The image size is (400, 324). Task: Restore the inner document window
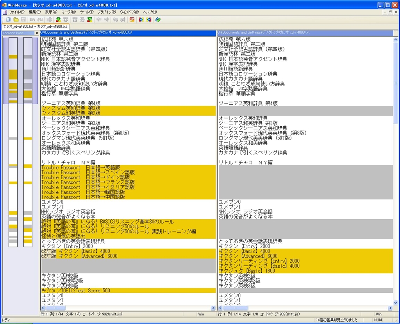[x=391, y=12]
